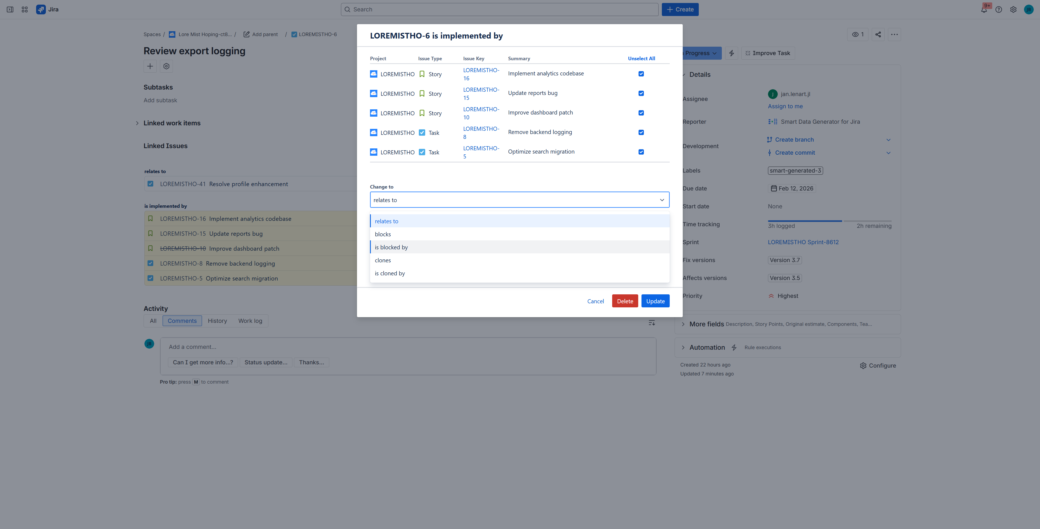Click the automation lightning bolt icon
The width and height of the screenshot is (1040, 529).
731,53
